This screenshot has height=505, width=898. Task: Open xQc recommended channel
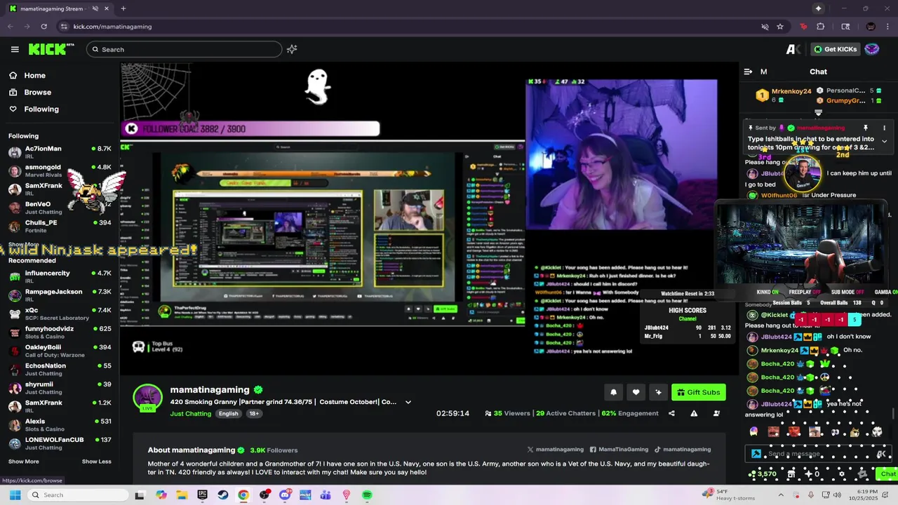60,314
